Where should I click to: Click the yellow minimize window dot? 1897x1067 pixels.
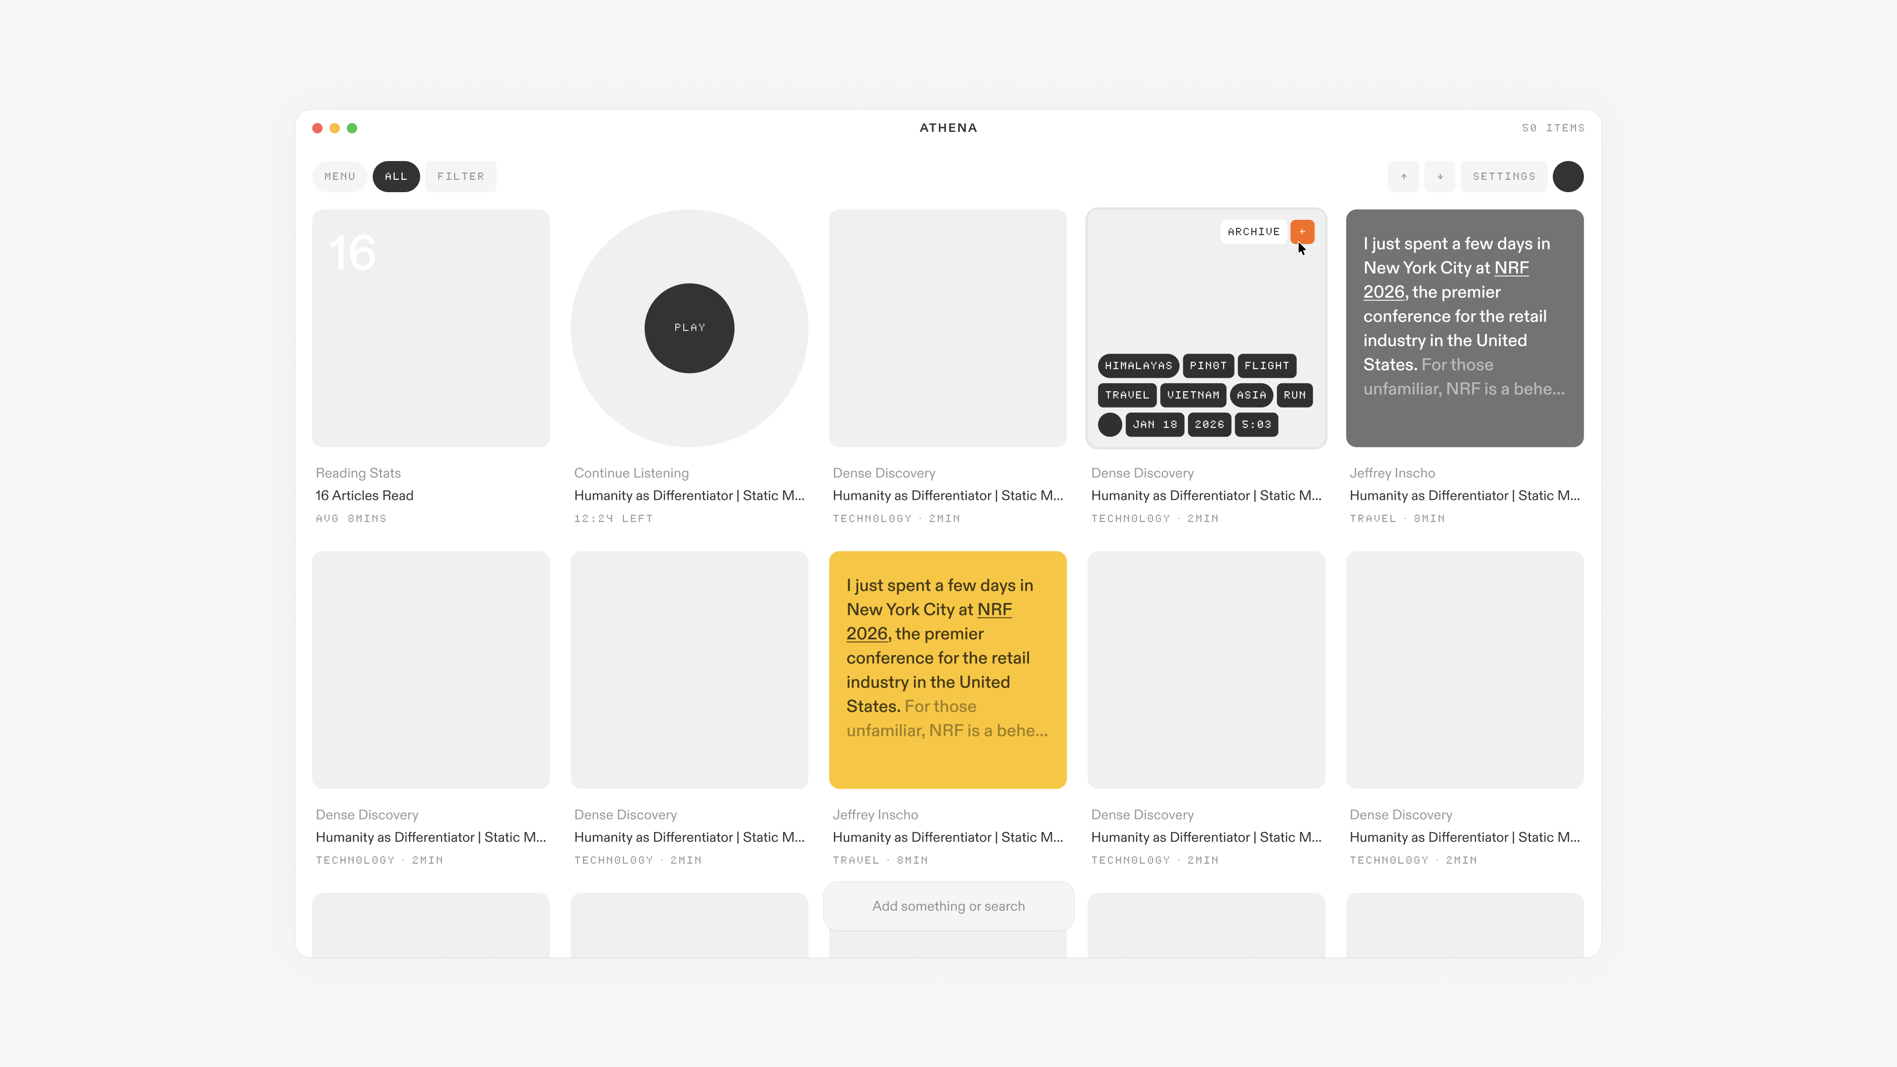[334, 128]
